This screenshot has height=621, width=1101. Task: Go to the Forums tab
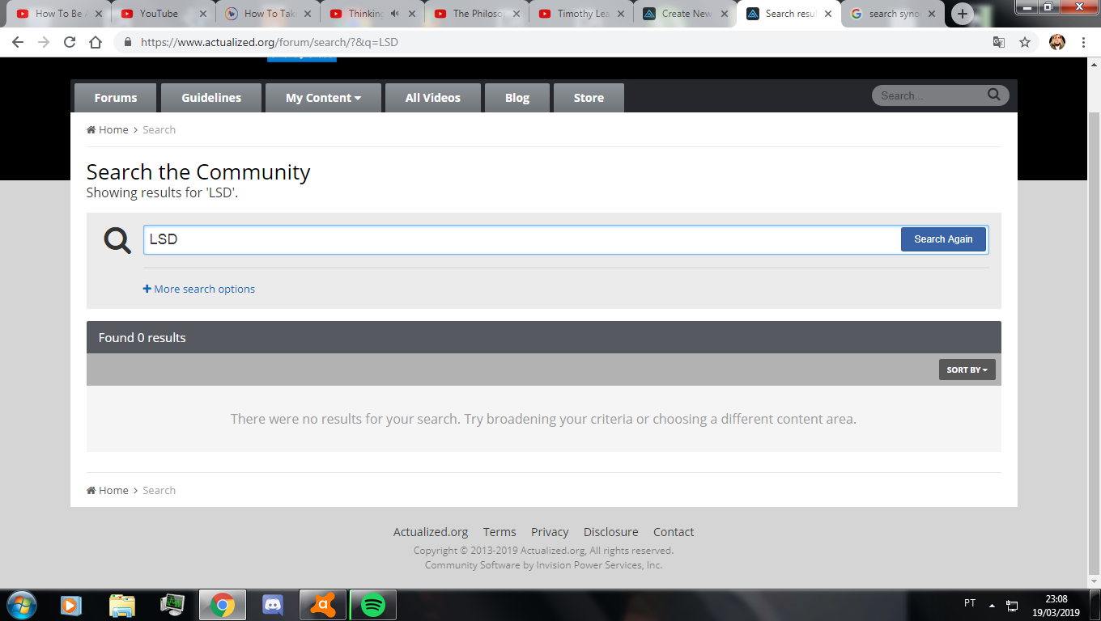116,98
